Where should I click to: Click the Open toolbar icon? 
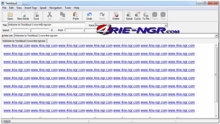pos(10,16)
